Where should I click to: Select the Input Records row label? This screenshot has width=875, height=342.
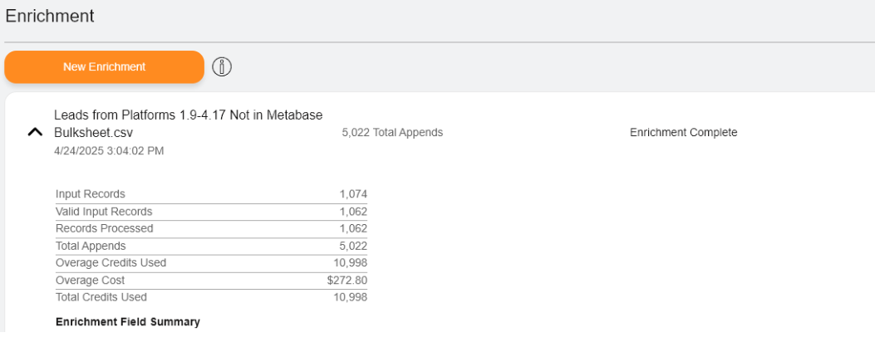pyautogui.click(x=91, y=194)
